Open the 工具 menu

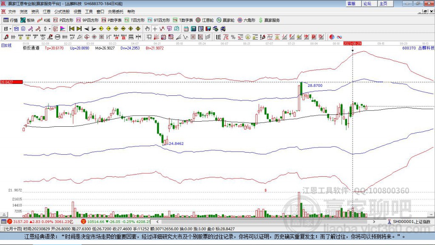[89, 11]
